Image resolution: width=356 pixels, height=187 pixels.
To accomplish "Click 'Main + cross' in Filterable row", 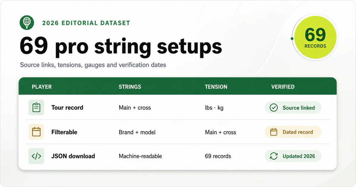I will 220,132.
